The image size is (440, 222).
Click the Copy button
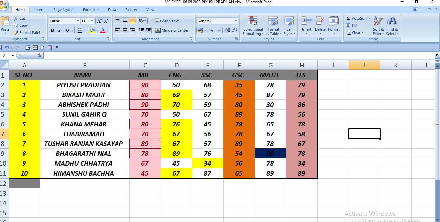pos(21,25)
